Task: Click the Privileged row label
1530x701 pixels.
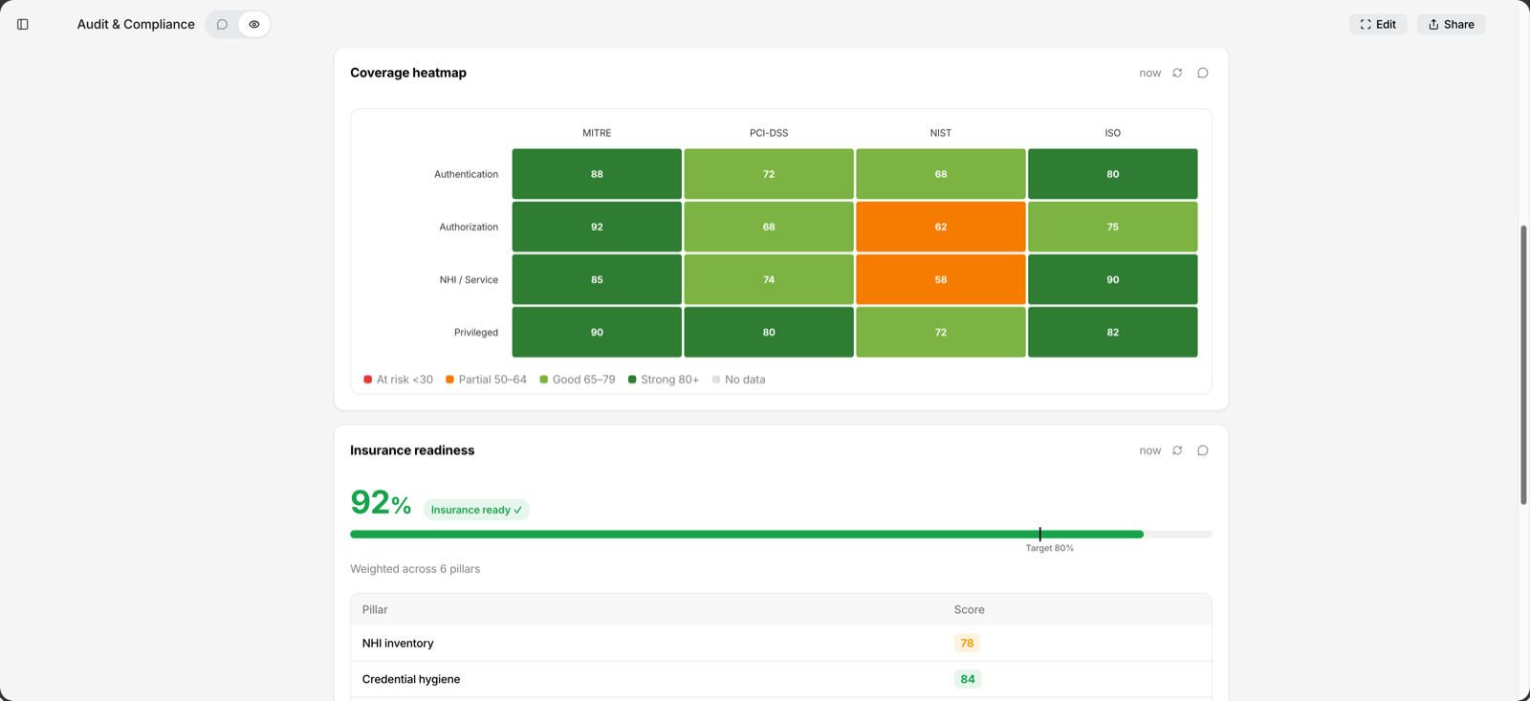Action: [x=476, y=332]
